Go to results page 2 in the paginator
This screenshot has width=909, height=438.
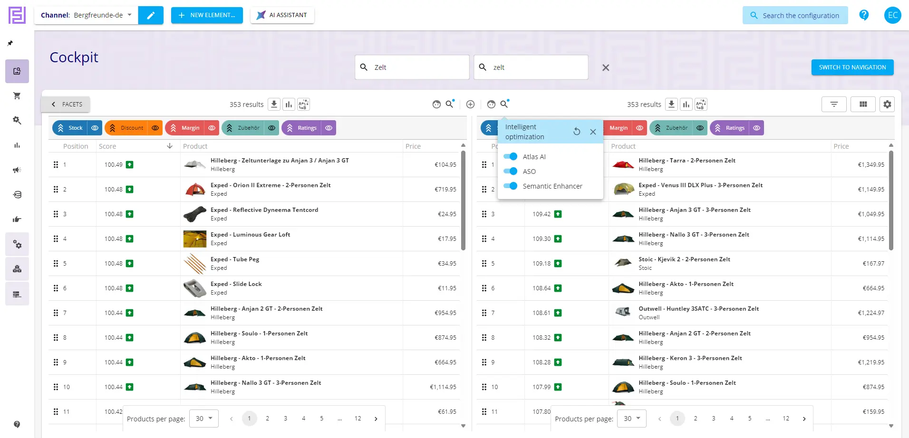tap(268, 418)
